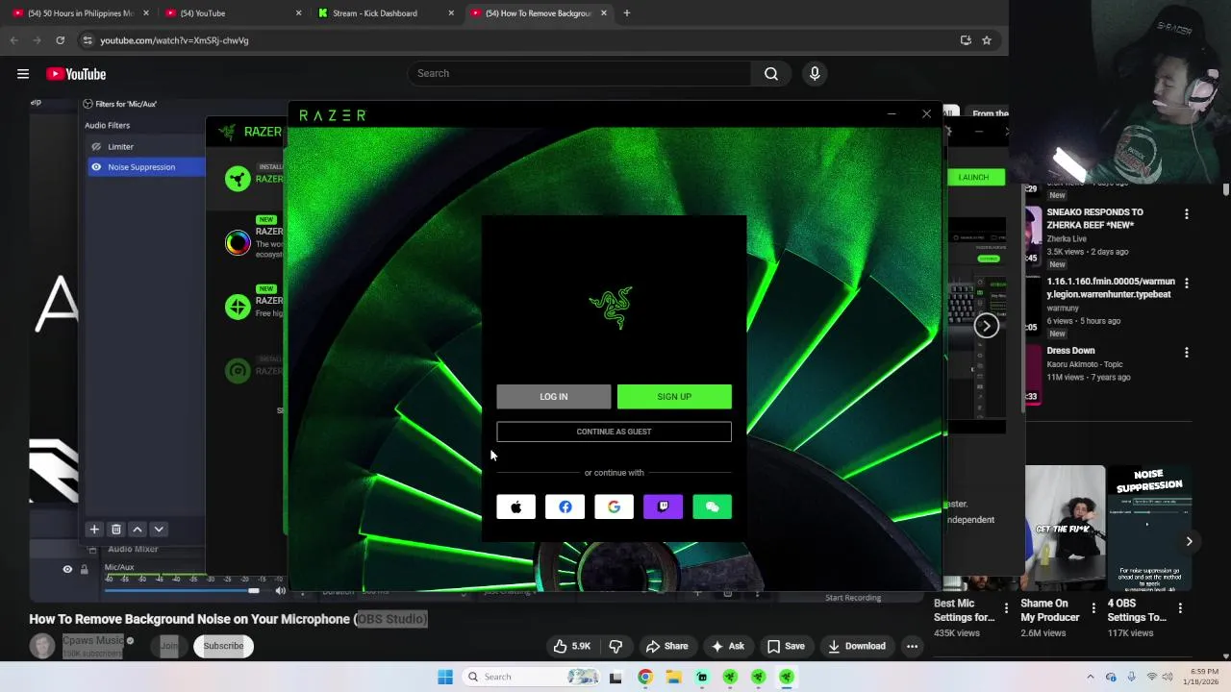This screenshot has width=1231, height=692.
Task: Open more actions ellipsis below video
Action: pyautogui.click(x=912, y=646)
